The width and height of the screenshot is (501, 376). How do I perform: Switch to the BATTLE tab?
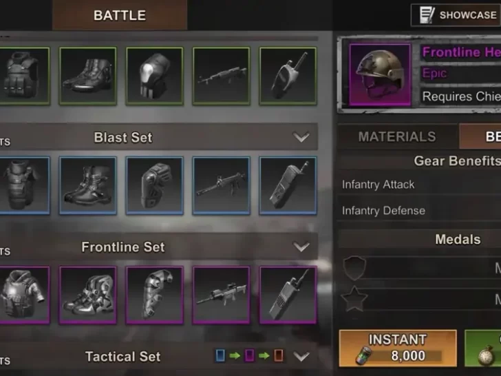click(120, 15)
